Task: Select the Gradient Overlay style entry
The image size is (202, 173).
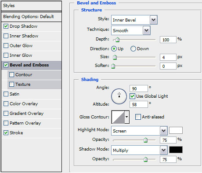Action: [31, 114]
